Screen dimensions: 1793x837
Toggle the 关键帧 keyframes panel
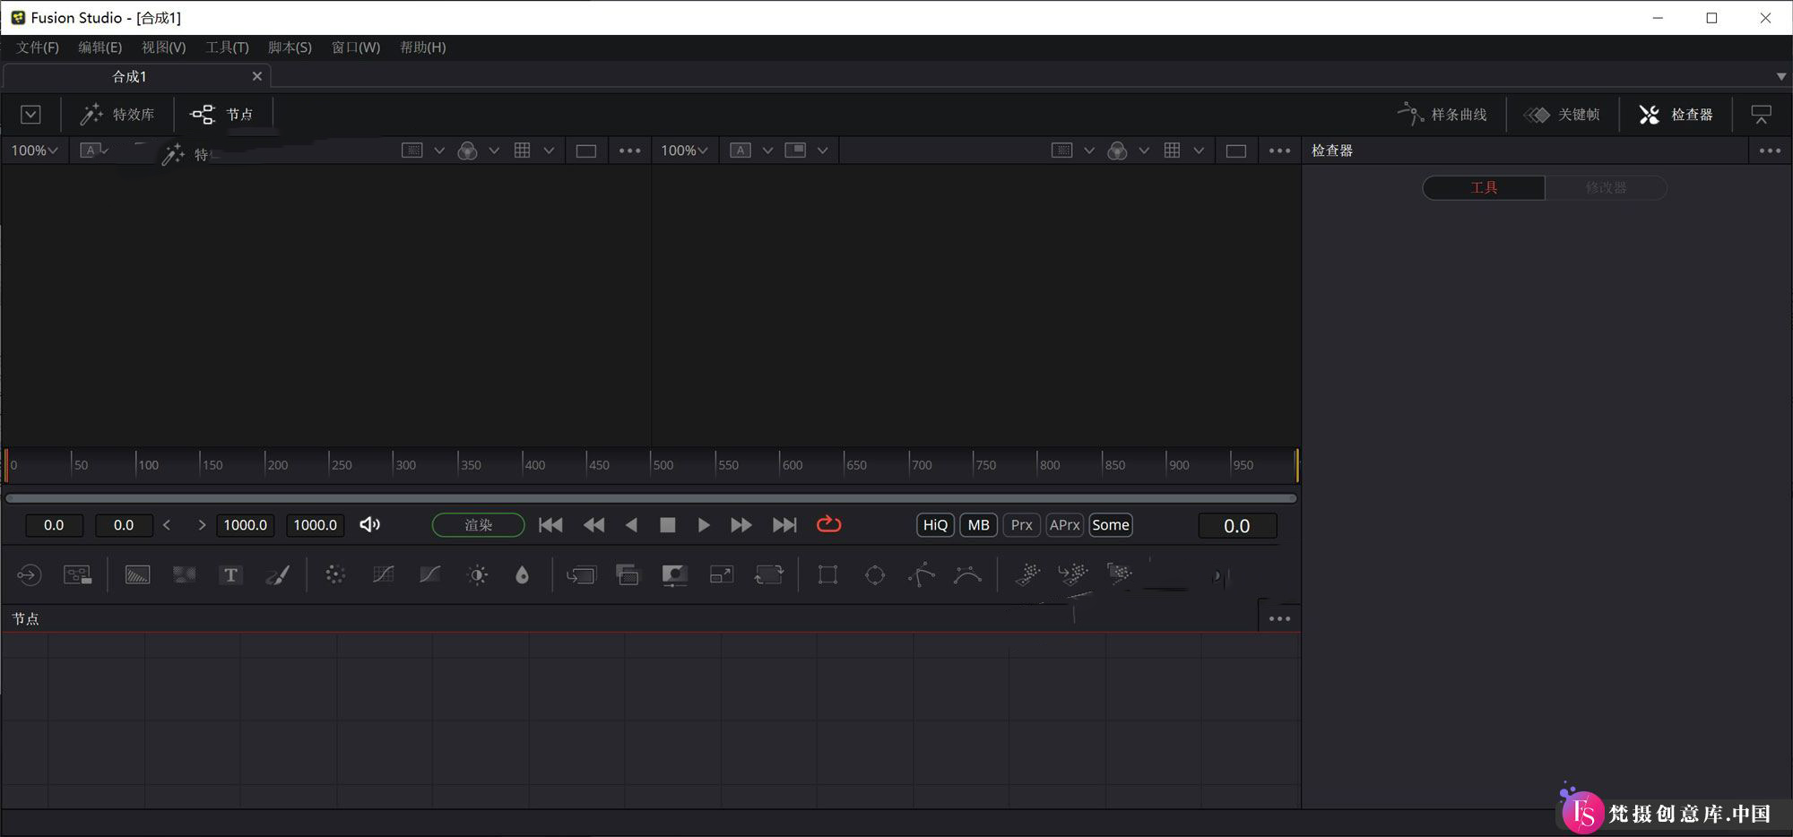click(1562, 115)
